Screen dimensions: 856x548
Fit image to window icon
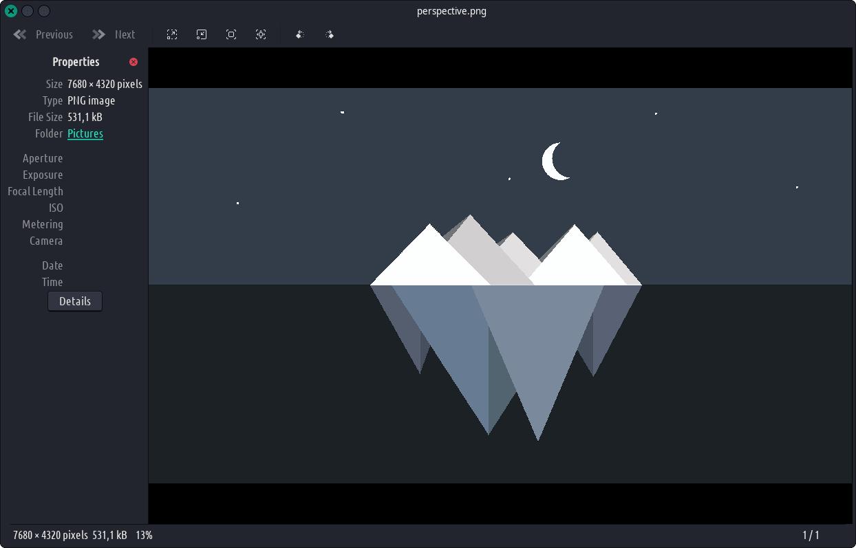tap(261, 34)
